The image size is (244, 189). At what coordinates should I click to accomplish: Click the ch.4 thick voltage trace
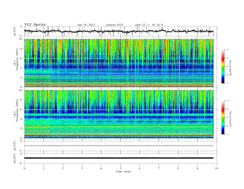[119, 158]
